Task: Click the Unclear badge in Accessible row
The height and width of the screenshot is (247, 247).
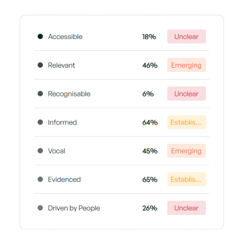Action: [187, 37]
